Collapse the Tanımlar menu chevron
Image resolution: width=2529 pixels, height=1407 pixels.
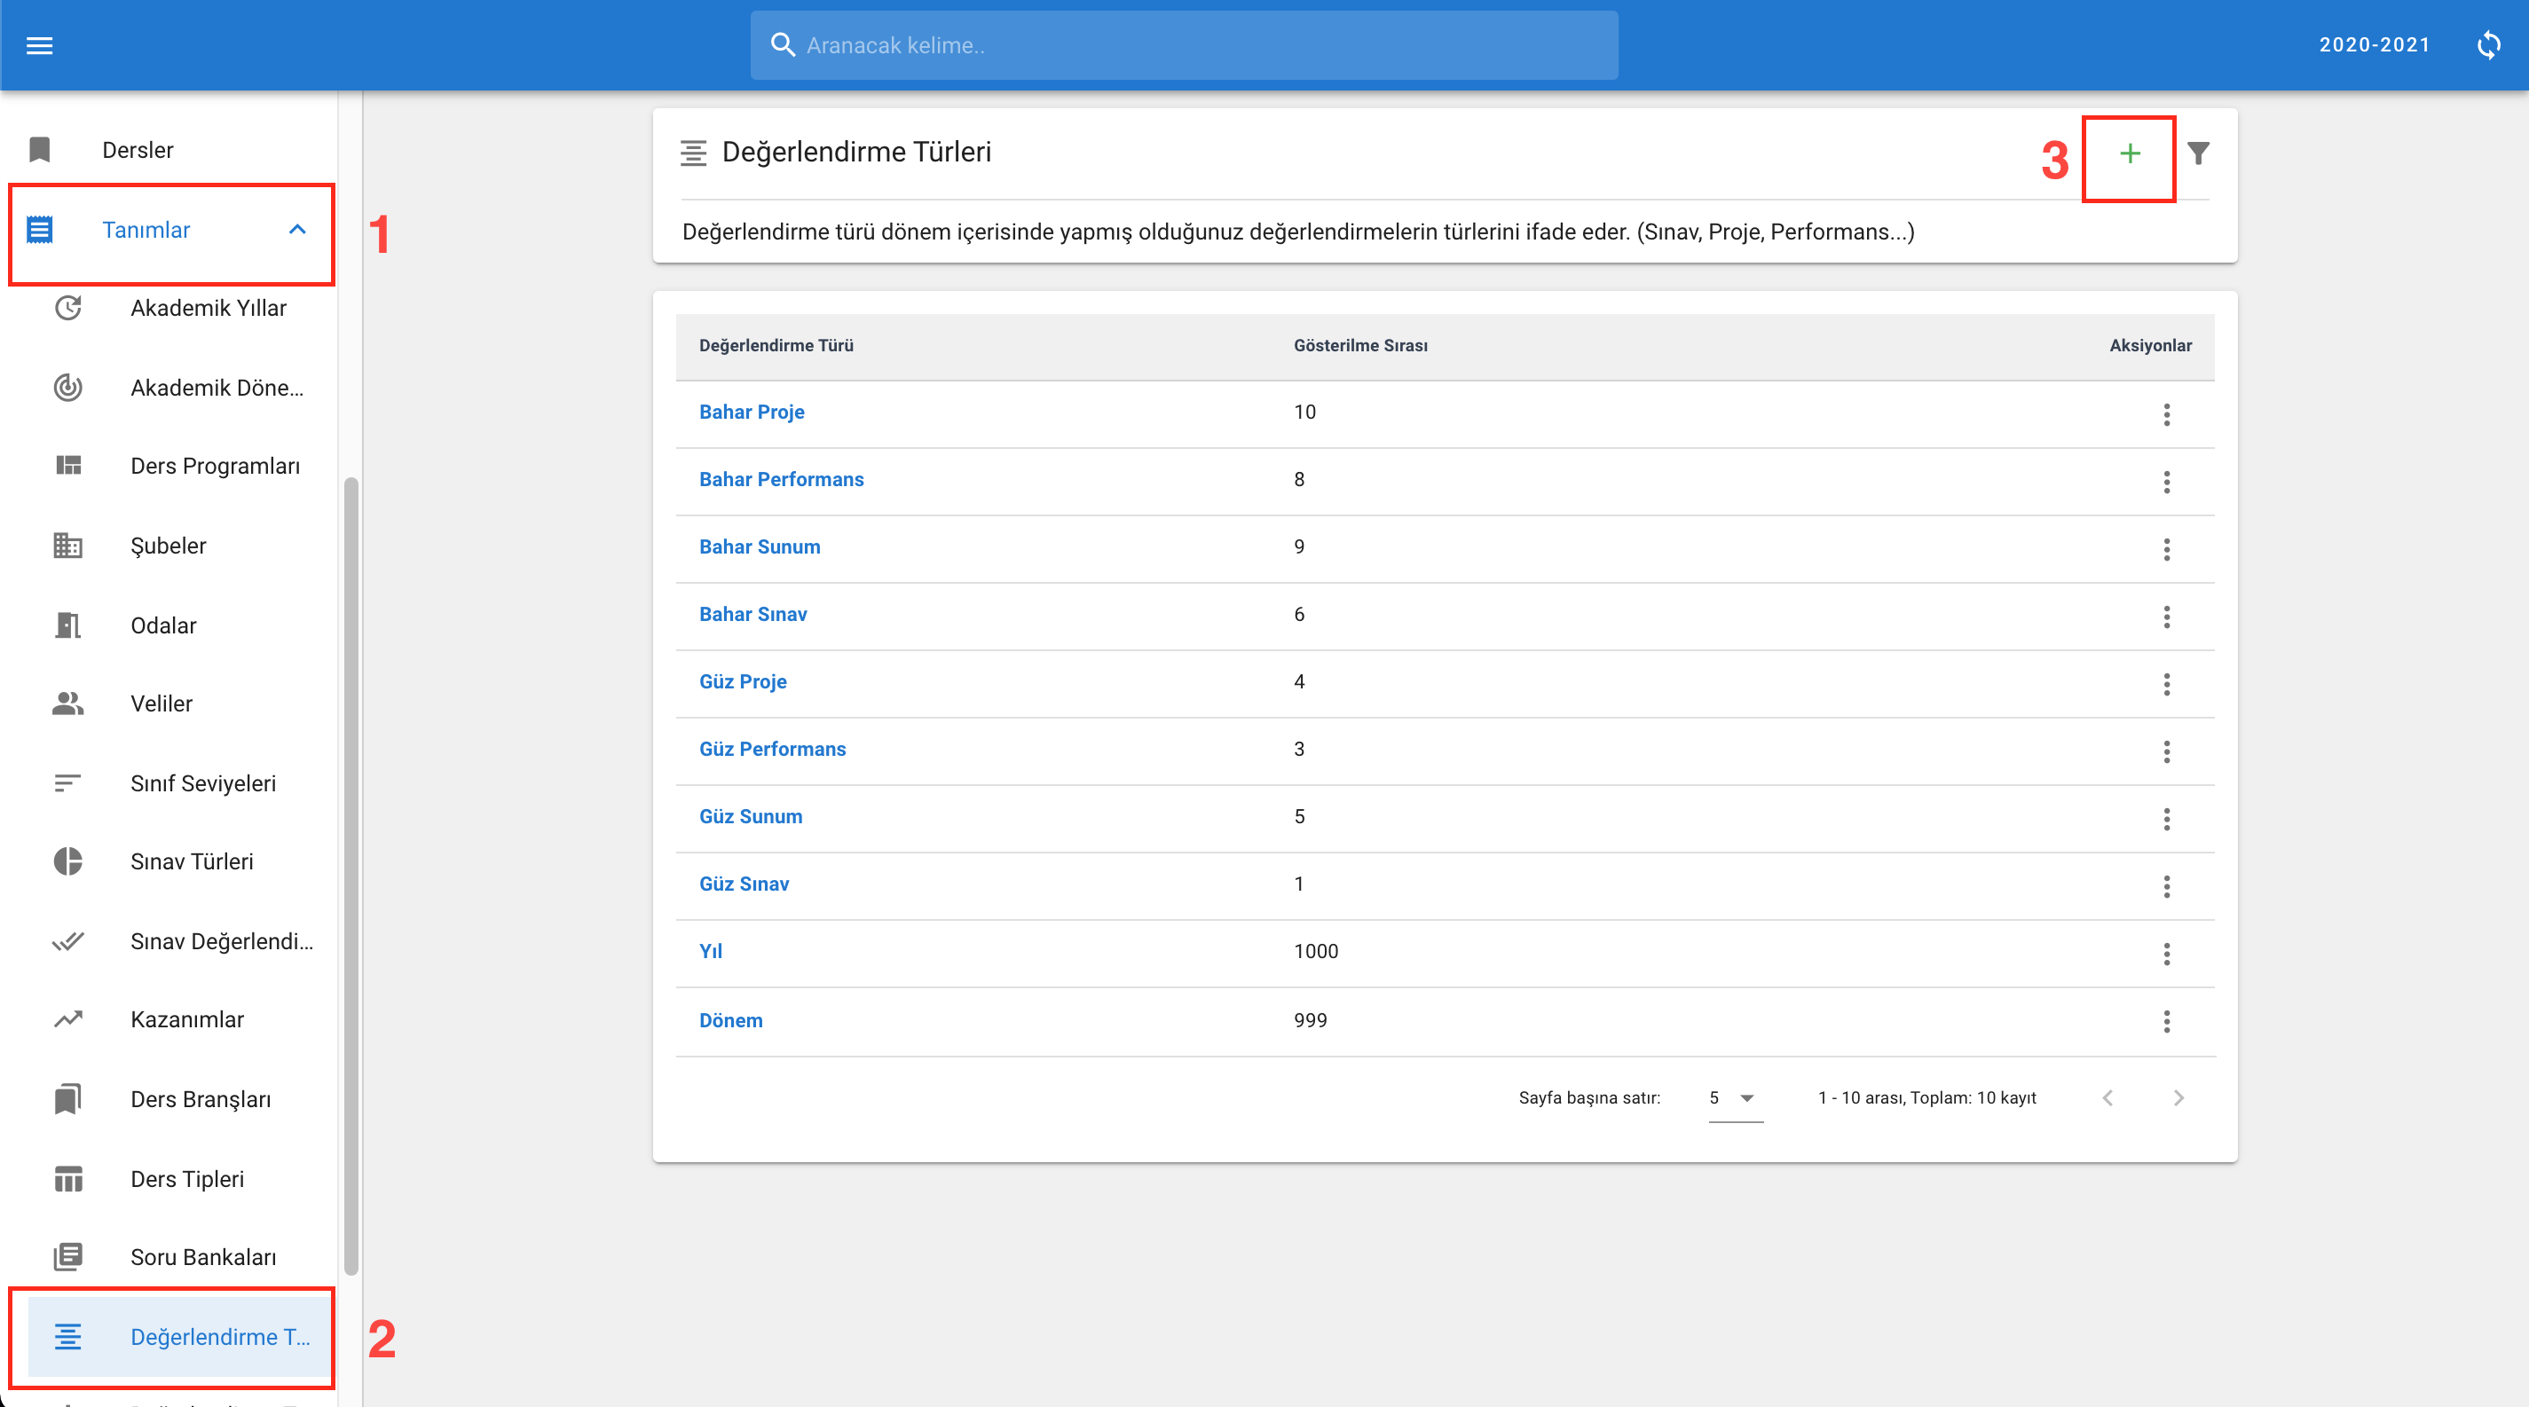[297, 230]
